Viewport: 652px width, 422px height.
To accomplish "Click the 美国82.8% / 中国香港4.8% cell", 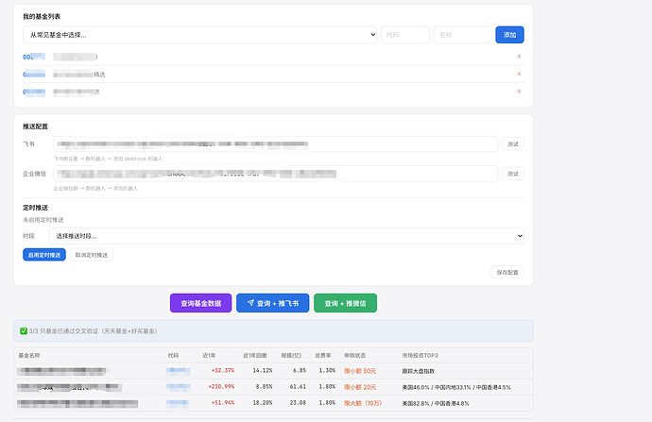I will click(x=436, y=403).
